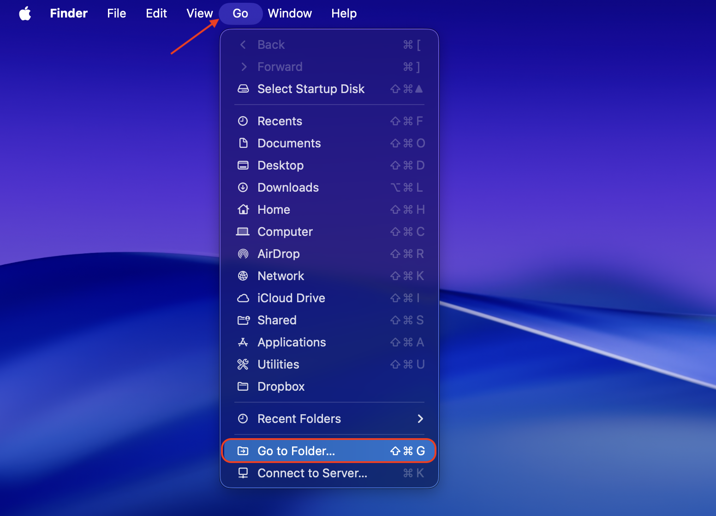This screenshot has height=516, width=716.
Task: Choose Downloads in the Go menu
Action: (x=329, y=188)
